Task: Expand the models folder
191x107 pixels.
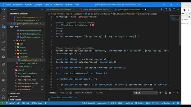Action: coord(15,50)
